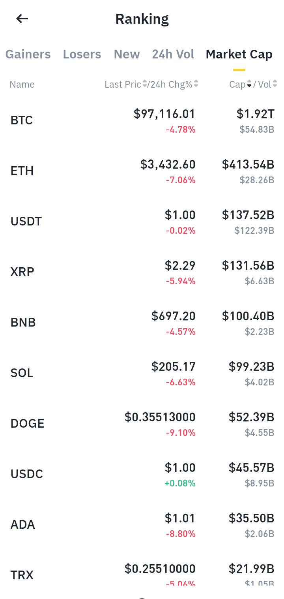The width and height of the screenshot is (284, 599).
Task: Switch to the Gainers tab
Action: (x=28, y=54)
